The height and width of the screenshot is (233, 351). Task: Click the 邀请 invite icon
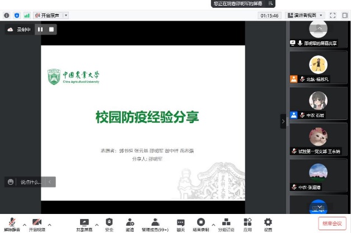130,223
